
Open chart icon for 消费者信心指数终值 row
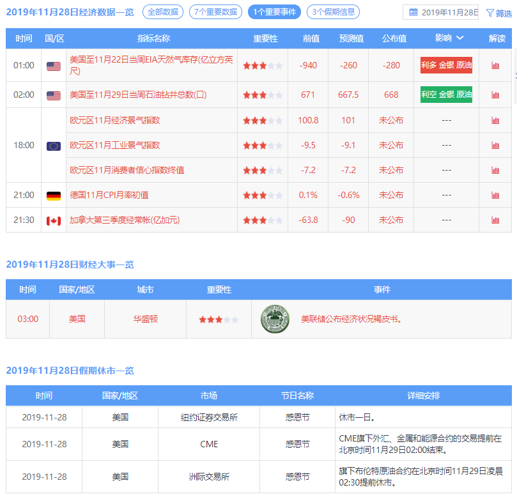tap(495, 170)
